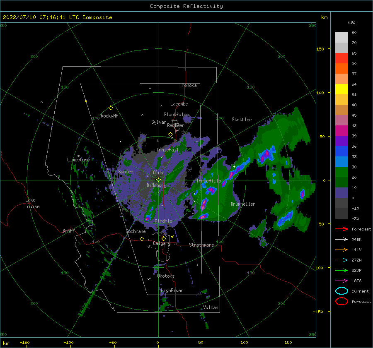The width and height of the screenshot is (373, 348).
Task: Click the Banff town label
Action: click(x=68, y=230)
